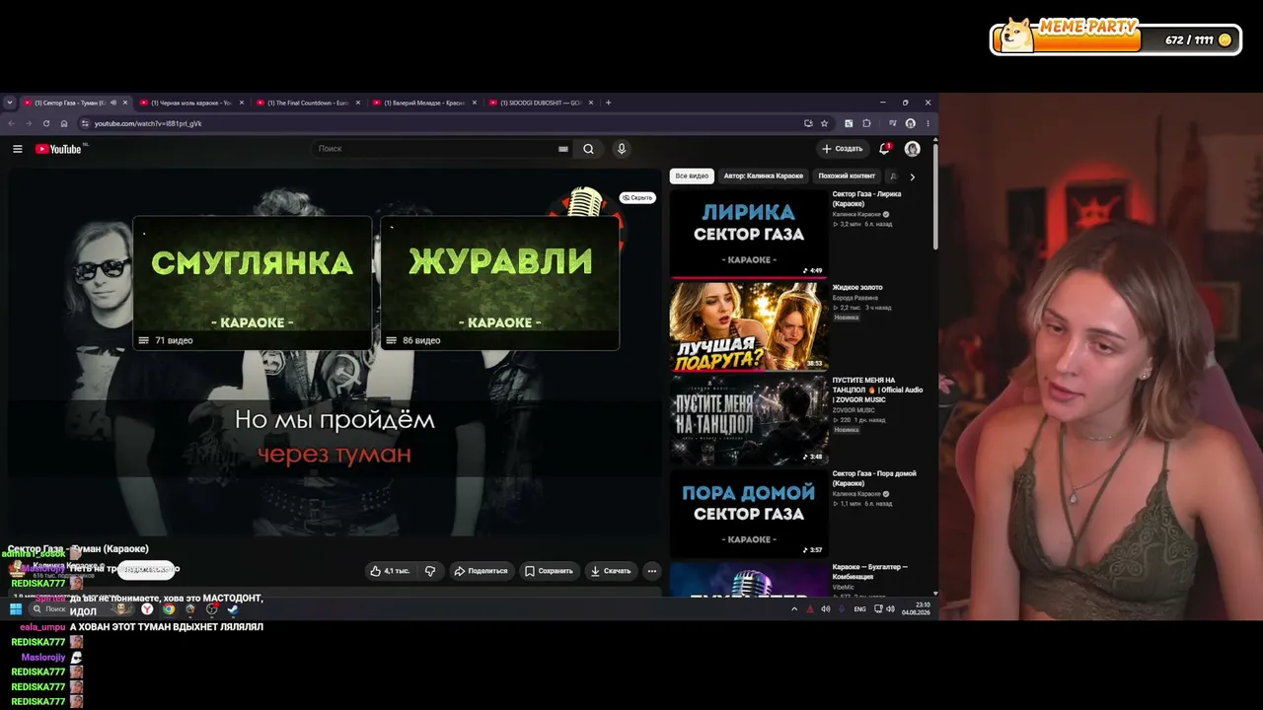Open the Журавли karaoke playlist card
Image resolution: width=1263 pixels, height=710 pixels.
pyautogui.click(x=500, y=283)
